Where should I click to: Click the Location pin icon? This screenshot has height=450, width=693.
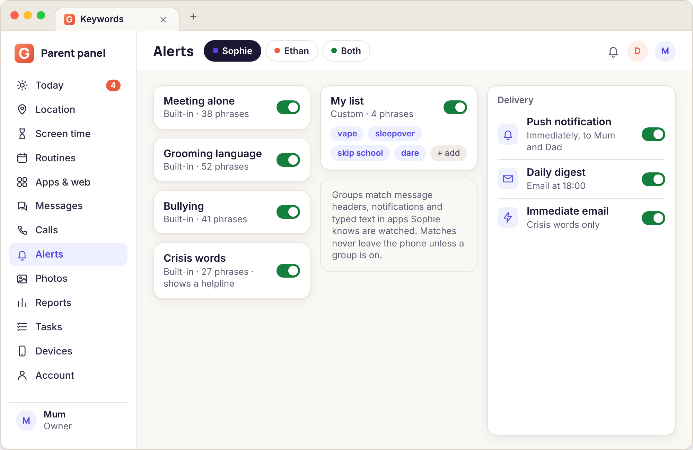[22, 109]
